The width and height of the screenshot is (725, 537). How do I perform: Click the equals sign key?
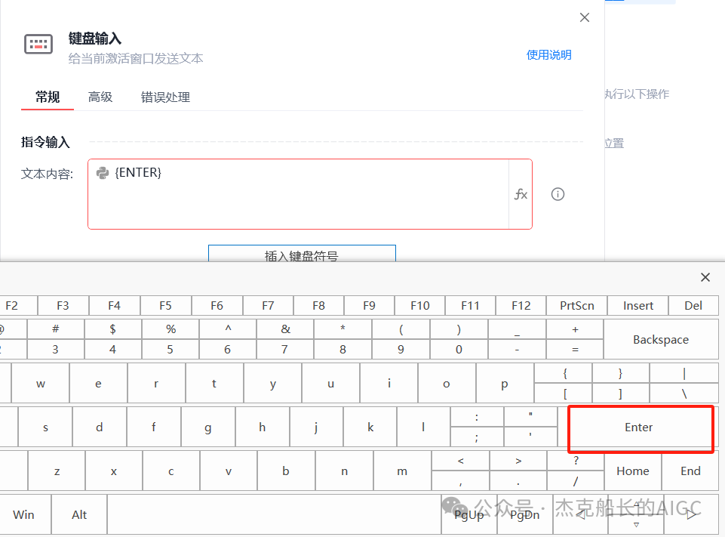(x=575, y=350)
